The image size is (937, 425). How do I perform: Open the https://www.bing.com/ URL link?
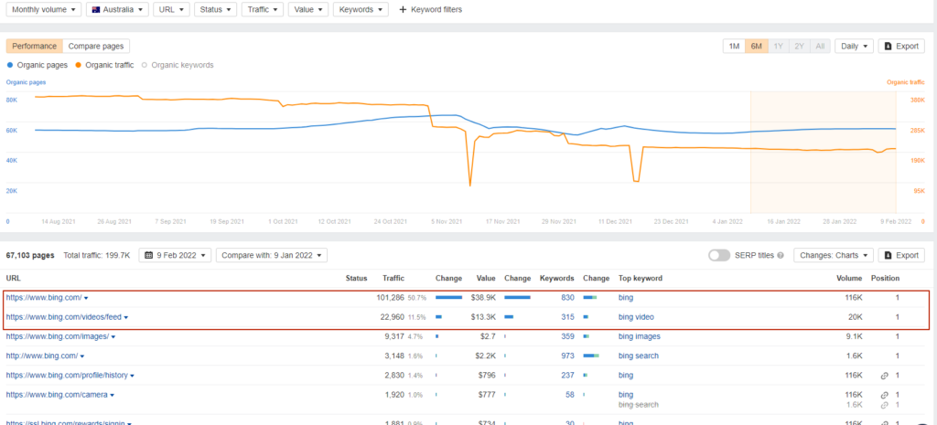(x=44, y=297)
